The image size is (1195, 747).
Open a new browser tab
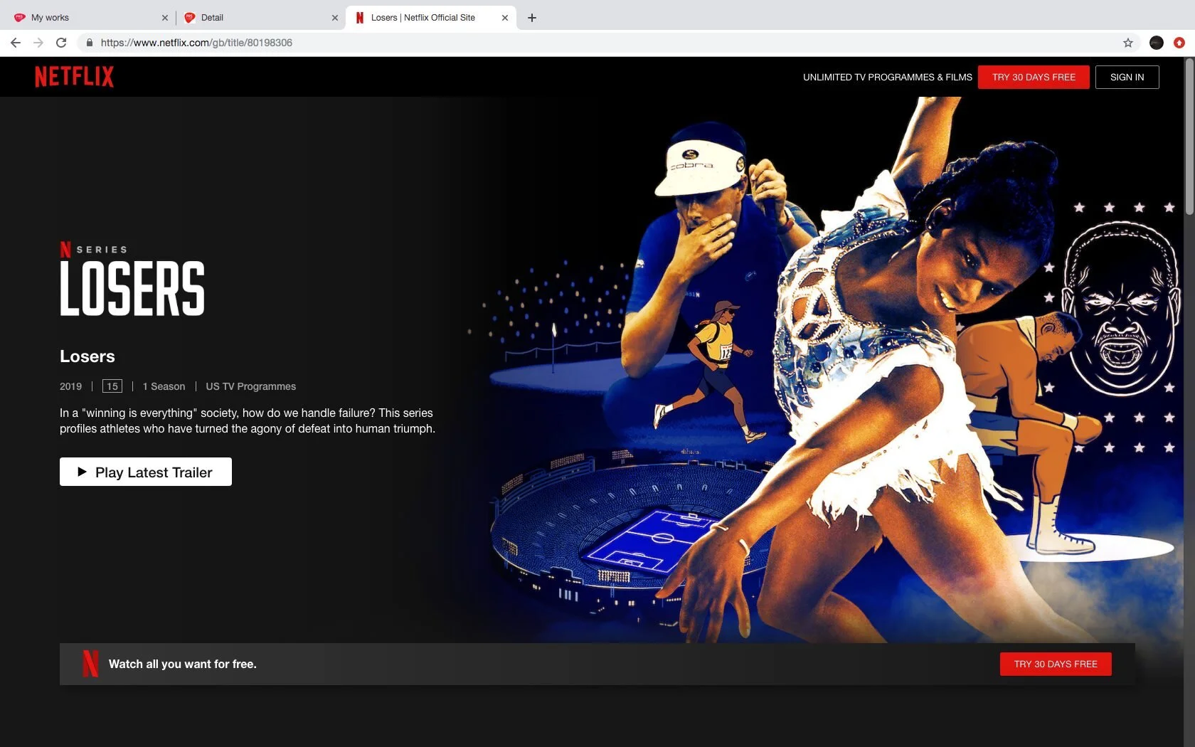[532, 18]
